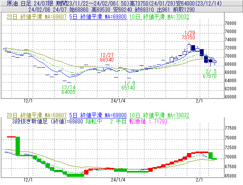
Task: Click the '78000' axis label on upper chart
Action: (x=231, y=23)
